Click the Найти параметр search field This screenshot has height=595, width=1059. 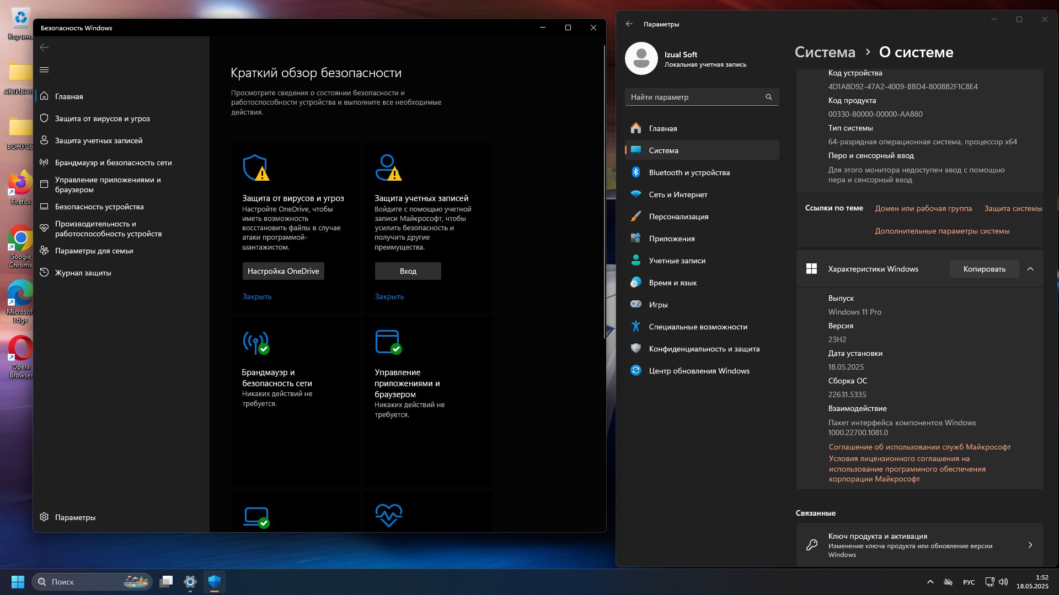coord(702,97)
